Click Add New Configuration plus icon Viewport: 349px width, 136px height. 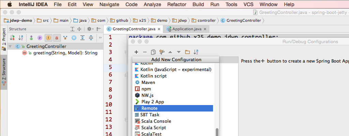click(x=136, y=52)
